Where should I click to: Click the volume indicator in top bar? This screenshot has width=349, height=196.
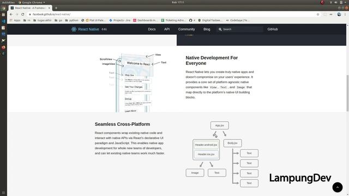click(336, 2)
